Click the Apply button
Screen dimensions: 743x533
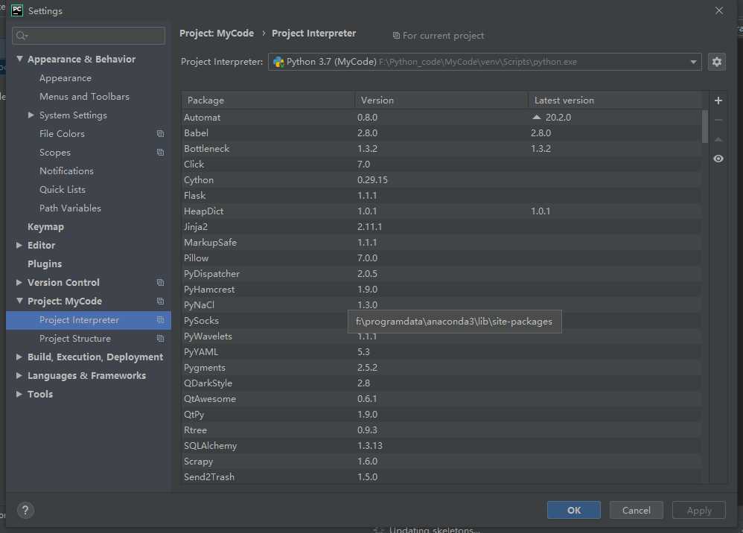[699, 510]
